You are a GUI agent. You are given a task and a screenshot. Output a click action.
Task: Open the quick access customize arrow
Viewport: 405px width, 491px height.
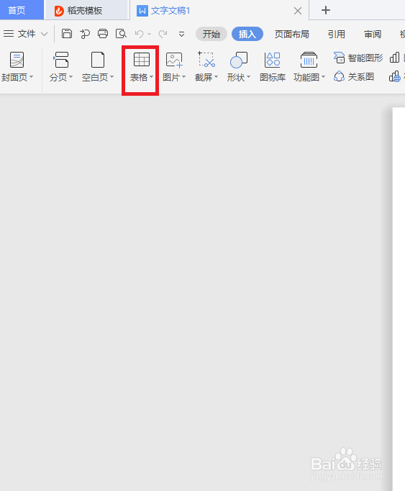(x=181, y=34)
